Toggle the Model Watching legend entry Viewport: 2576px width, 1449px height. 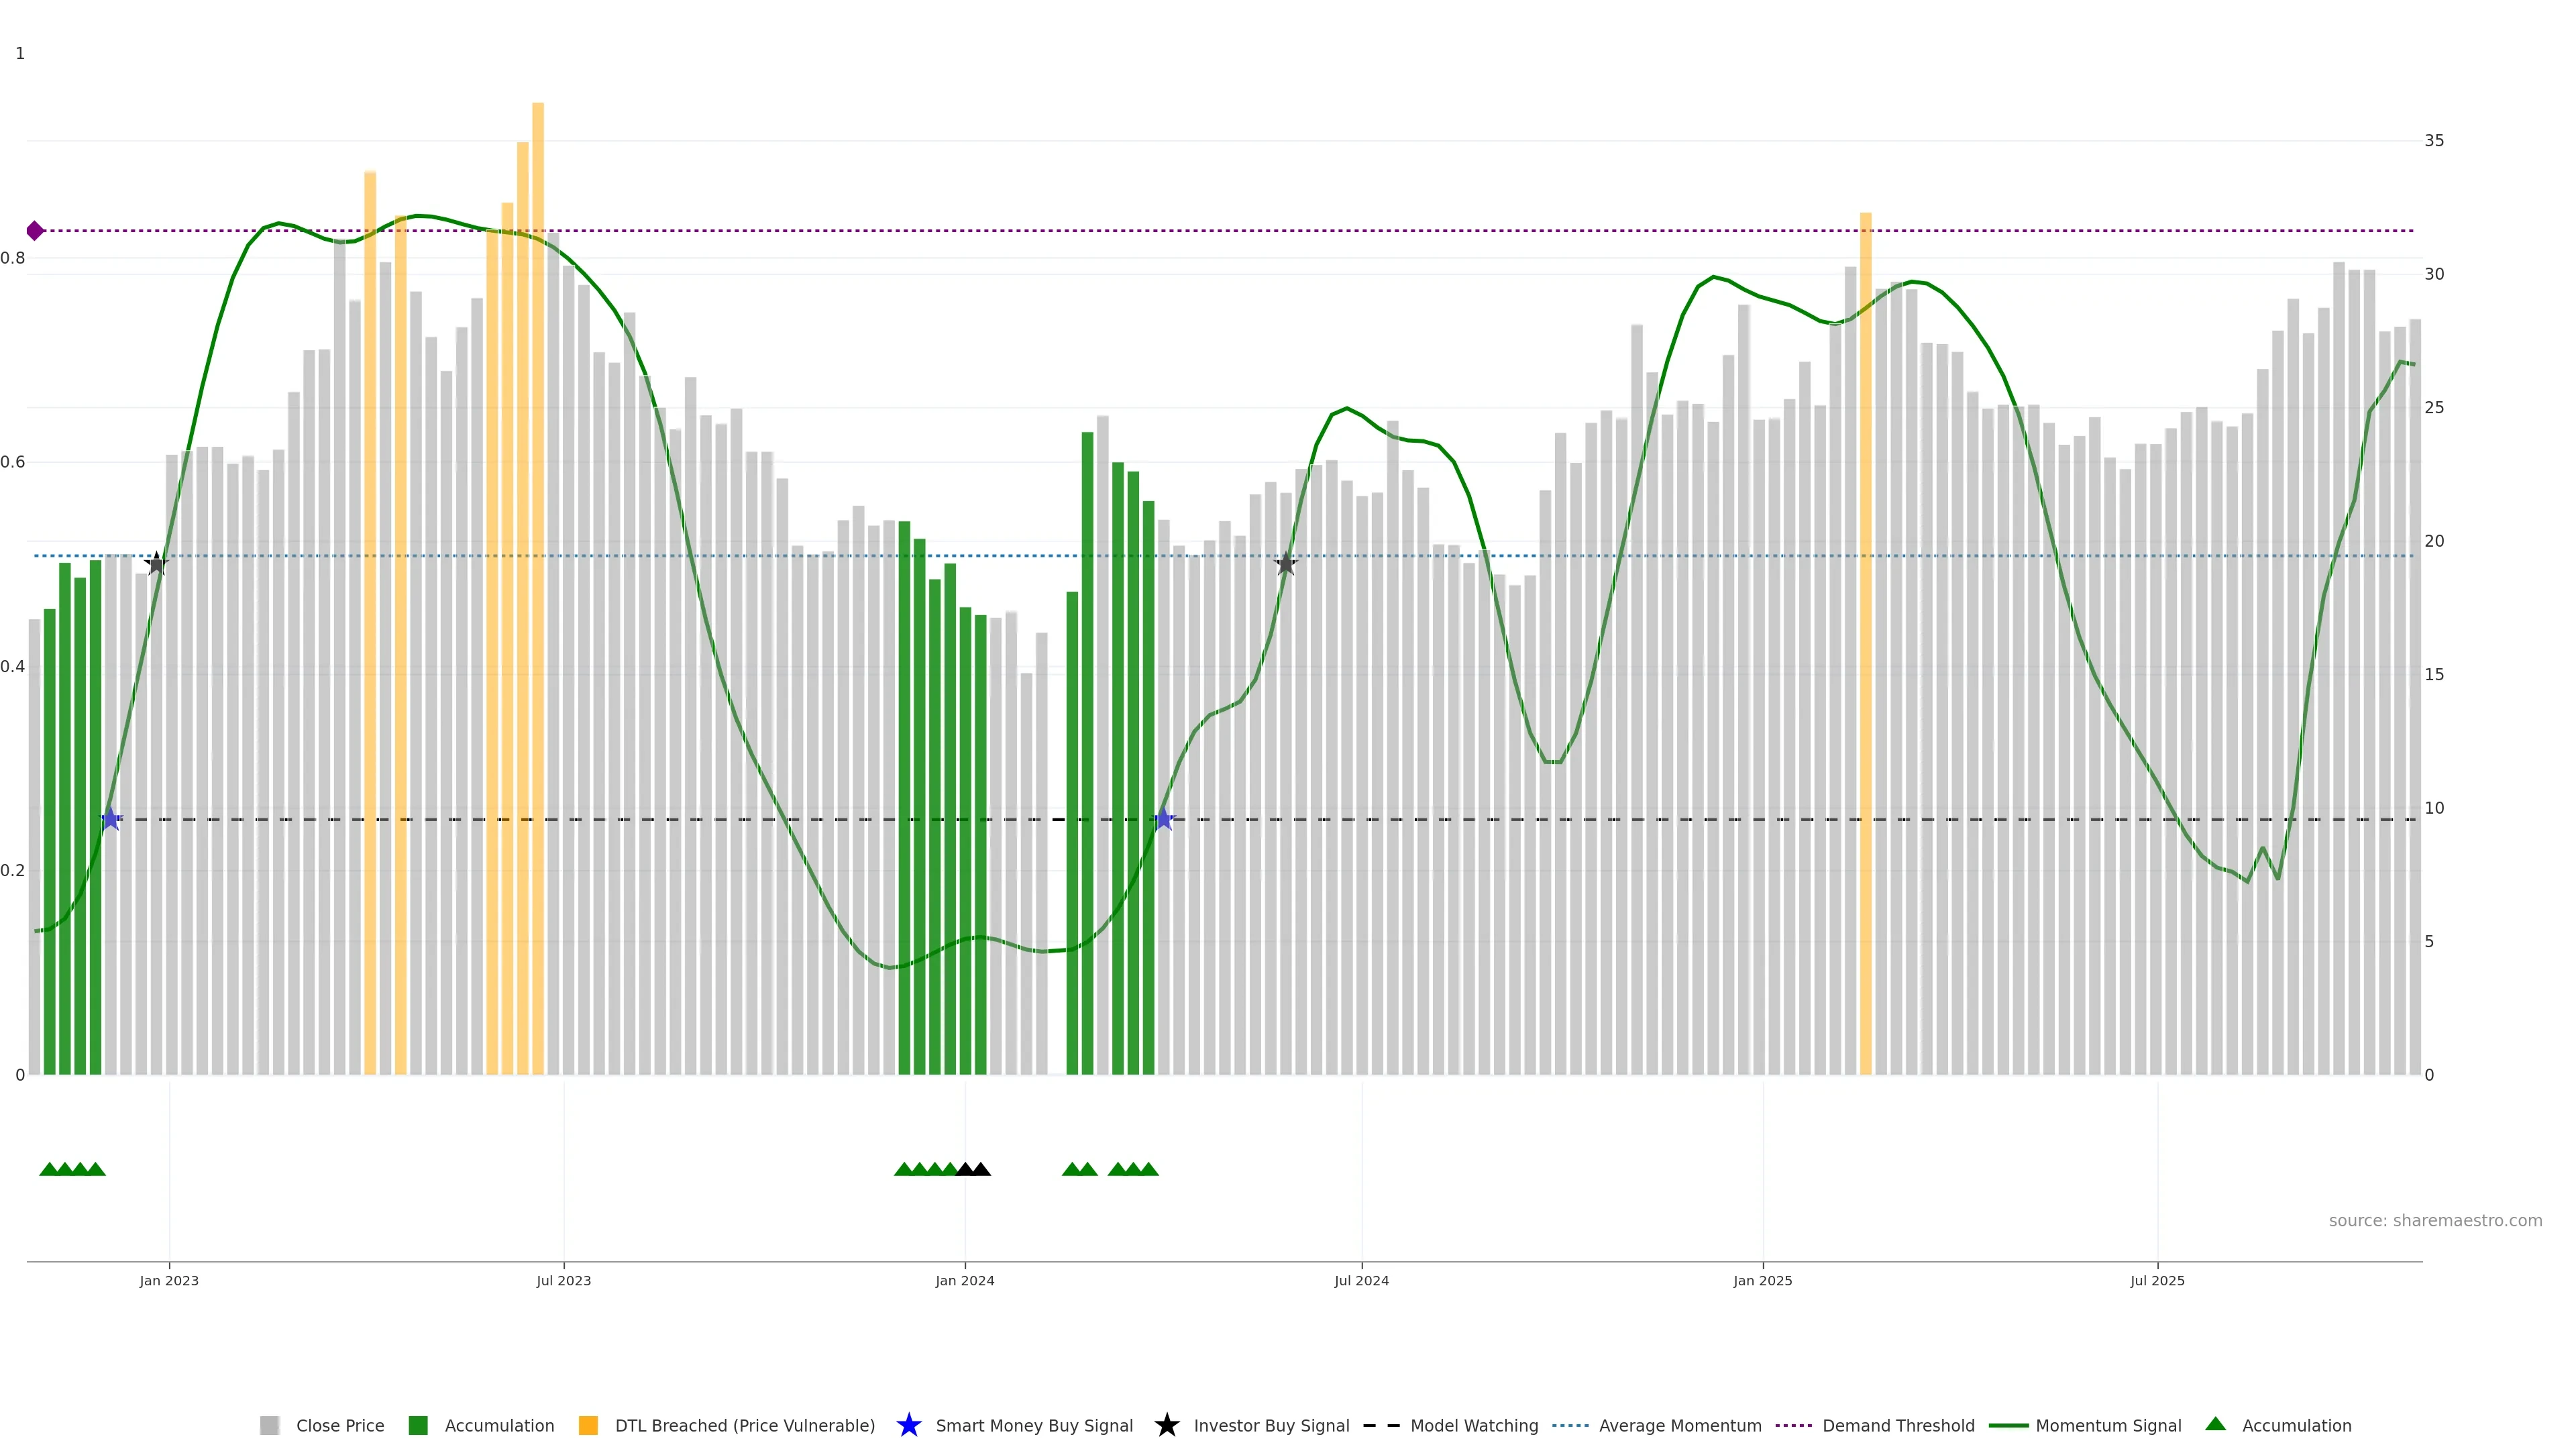pyautogui.click(x=1474, y=1425)
